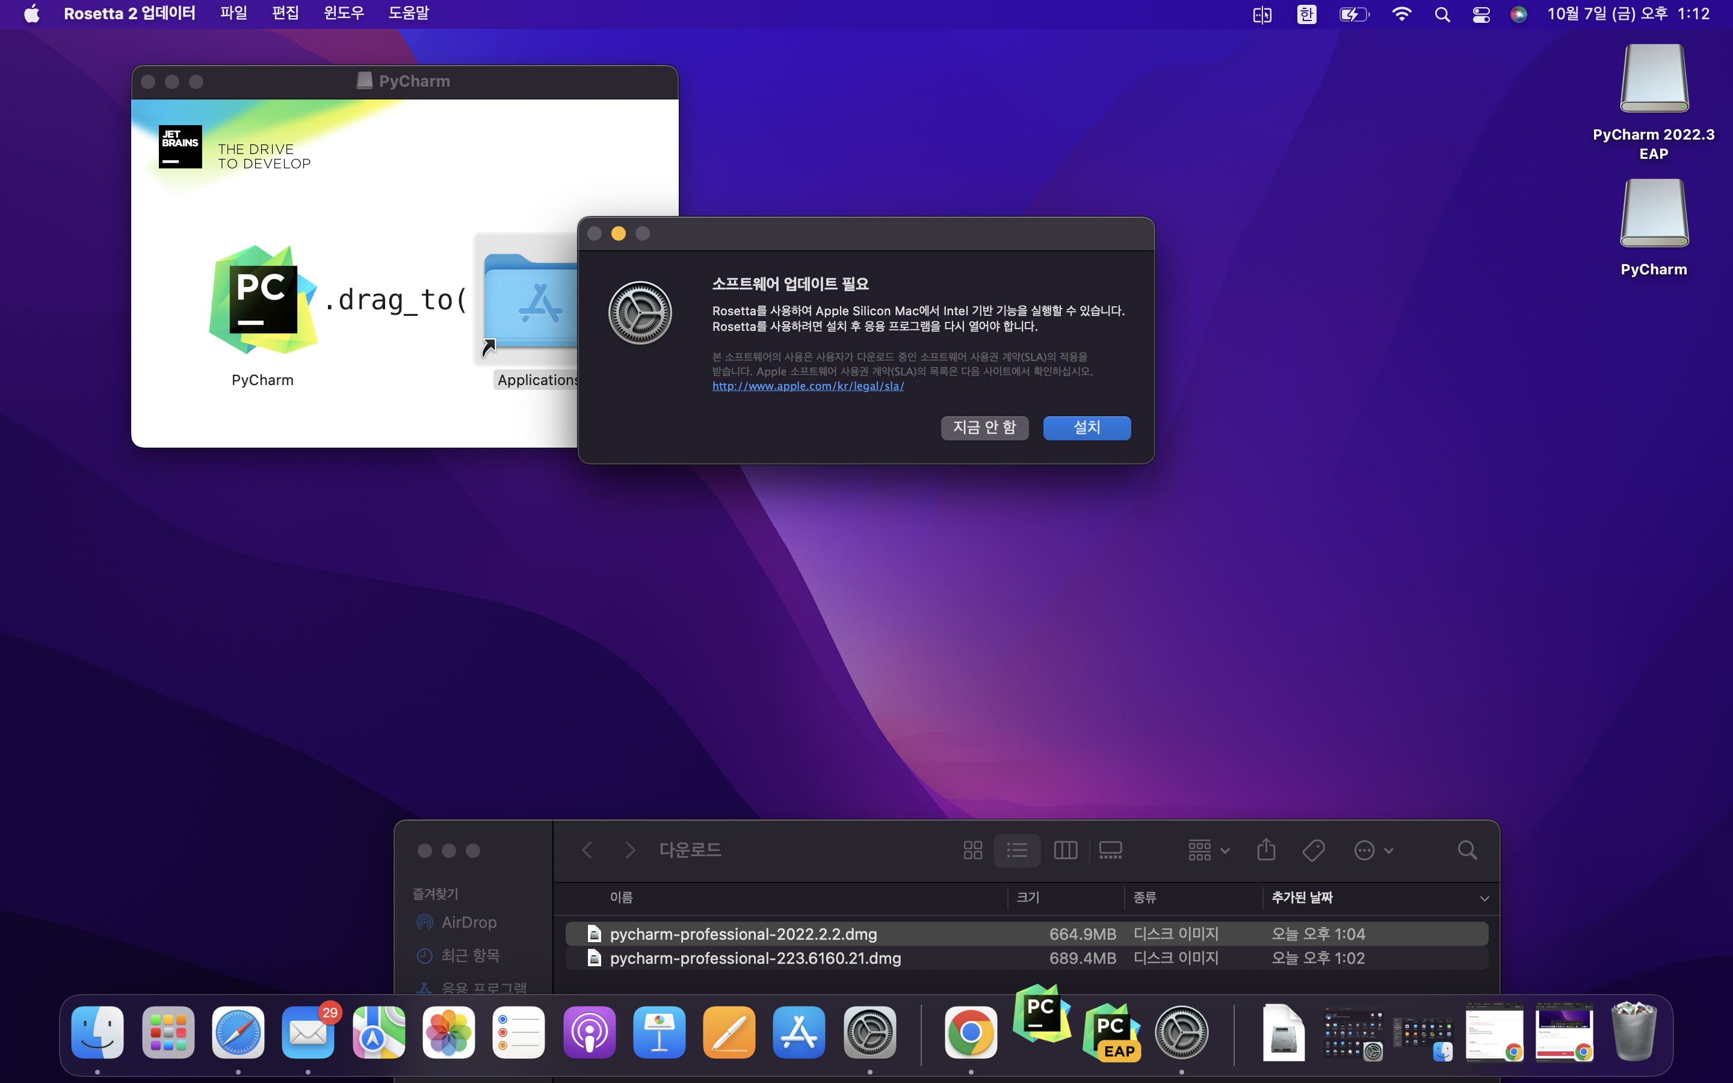Minimize the Rosetta update dialog
This screenshot has width=1733, height=1083.
[618, 233]
